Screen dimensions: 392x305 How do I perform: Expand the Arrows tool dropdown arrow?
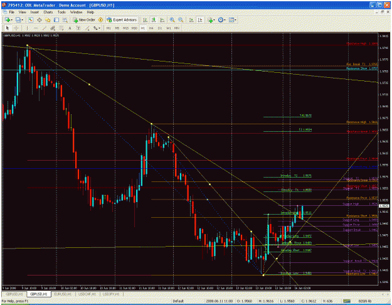point(100,28)
